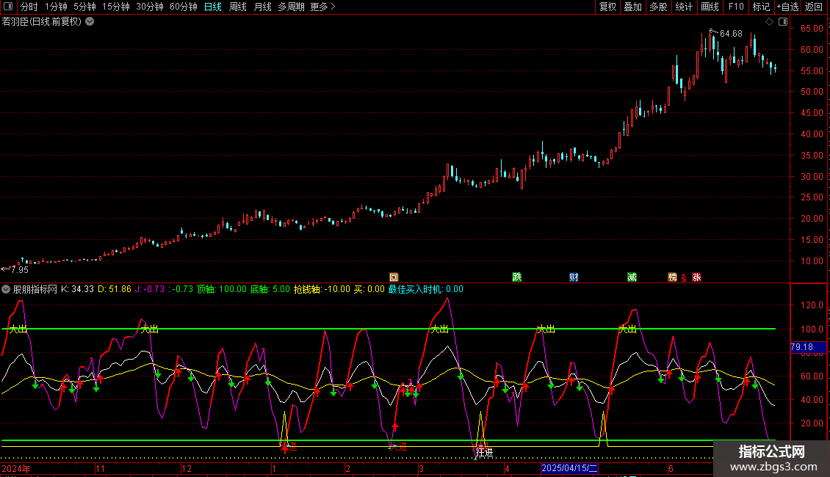This screenshot has height=477, width=830.
Task: Click the blue 财 financial report marker
Action: pos(574,277)
